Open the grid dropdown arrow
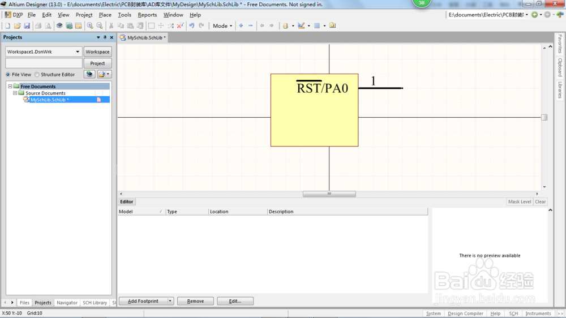This screenshot has width=566, height=318. [324, 26]
